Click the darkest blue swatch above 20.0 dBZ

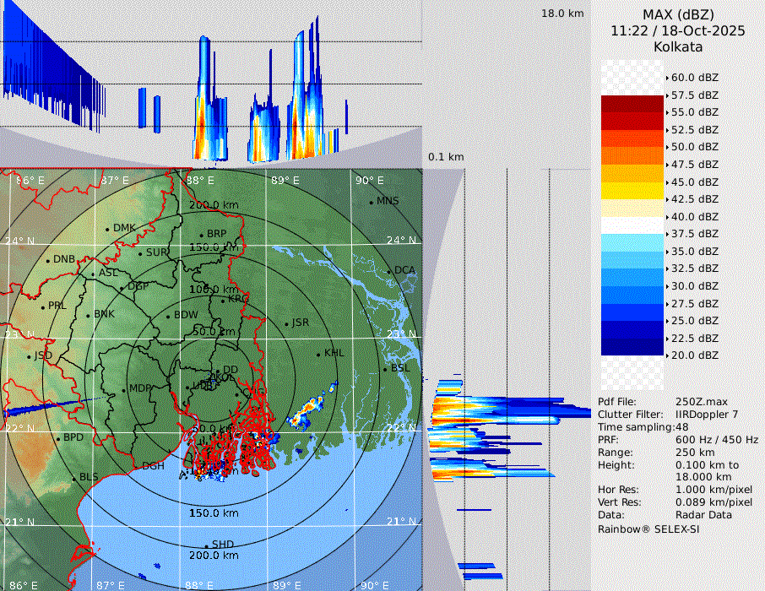[632, 346]
